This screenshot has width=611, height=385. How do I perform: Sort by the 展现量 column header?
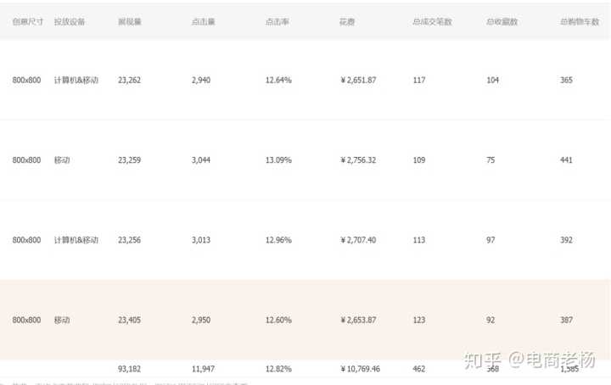point(130,21)
